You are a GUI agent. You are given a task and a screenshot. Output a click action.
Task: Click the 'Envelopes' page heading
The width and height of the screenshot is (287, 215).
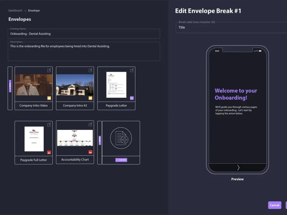click(x=20, y=19)
